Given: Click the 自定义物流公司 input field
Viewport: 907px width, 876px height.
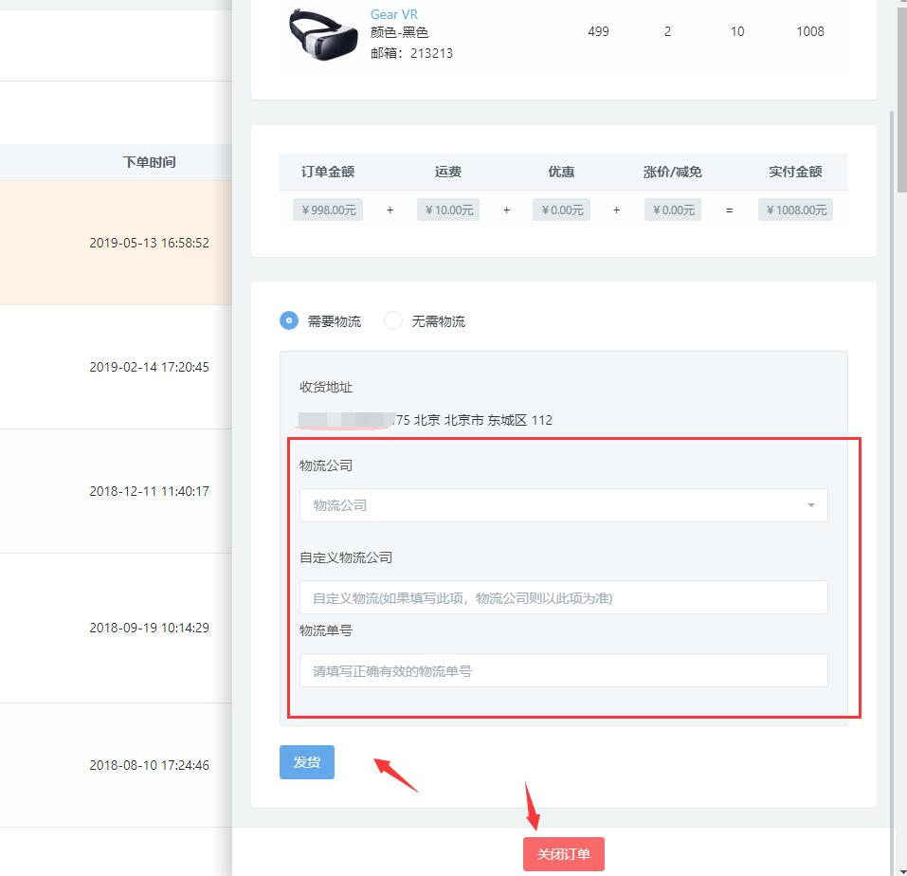Looking at the screenshot, I should pos(563,597).
